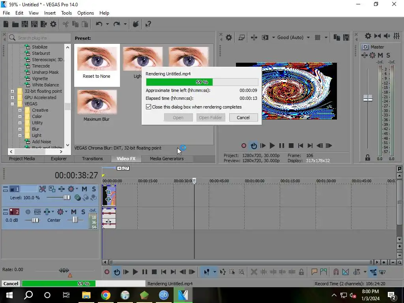Screen dimensions: 404x303
Task: Select Vignette in the plug-in list
Action: click(40, 79)
